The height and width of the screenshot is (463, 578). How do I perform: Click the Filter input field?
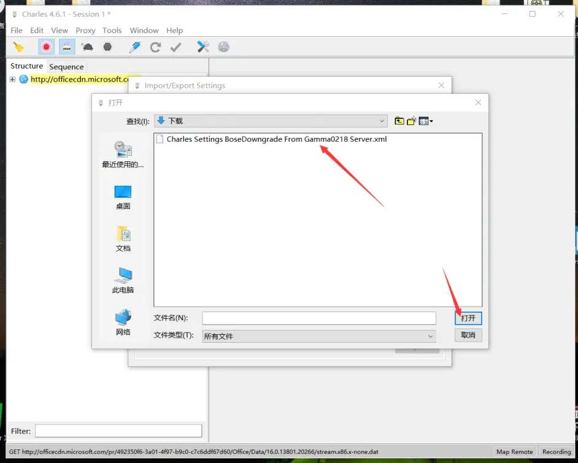[118, 431]
